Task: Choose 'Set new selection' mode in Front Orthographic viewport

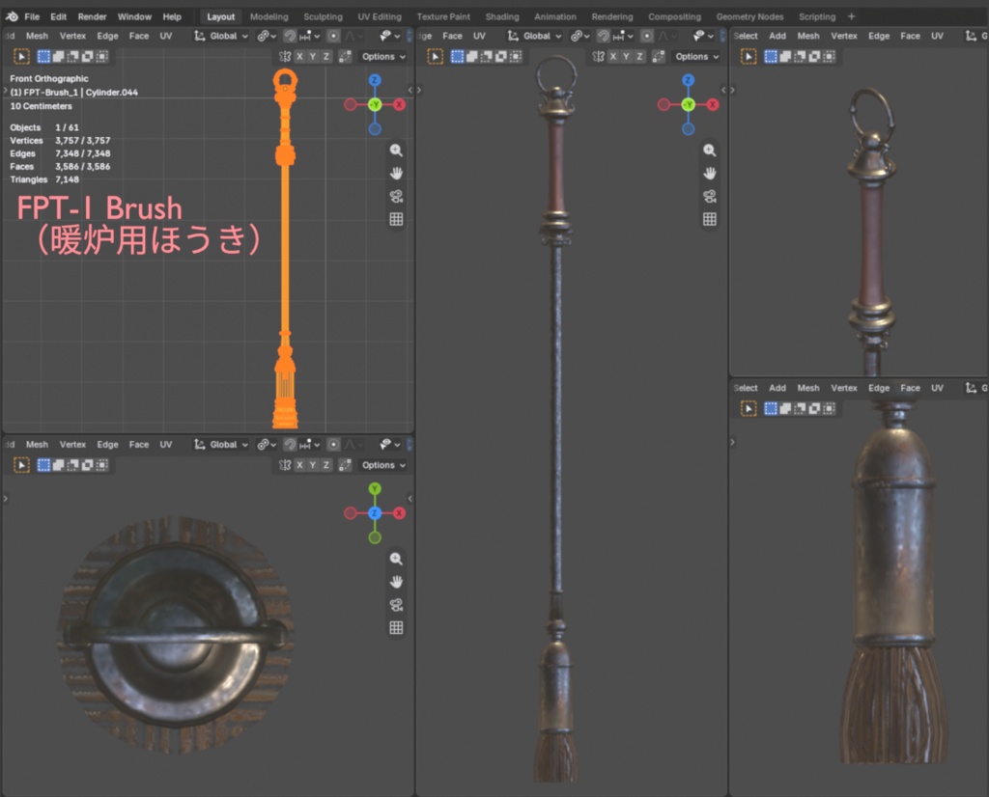Action: 43,57
